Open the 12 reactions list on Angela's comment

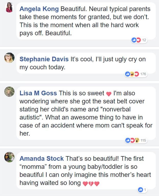tap(144, 40)
